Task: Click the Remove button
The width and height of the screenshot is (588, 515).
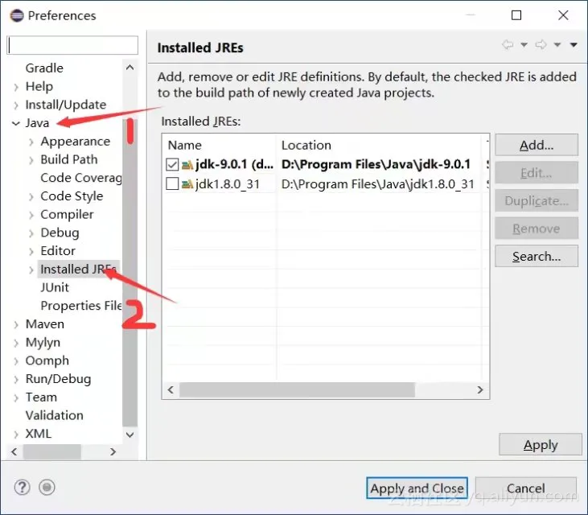Action: [x=537, y=229]
